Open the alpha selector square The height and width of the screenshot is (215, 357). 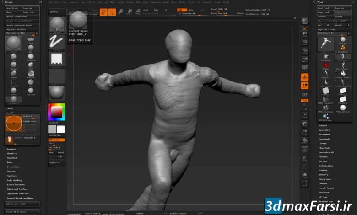pos(56,59)
